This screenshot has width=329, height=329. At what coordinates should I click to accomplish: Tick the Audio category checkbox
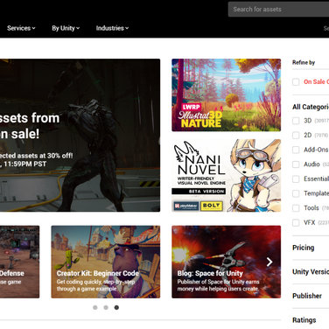[x=296, y=164]
